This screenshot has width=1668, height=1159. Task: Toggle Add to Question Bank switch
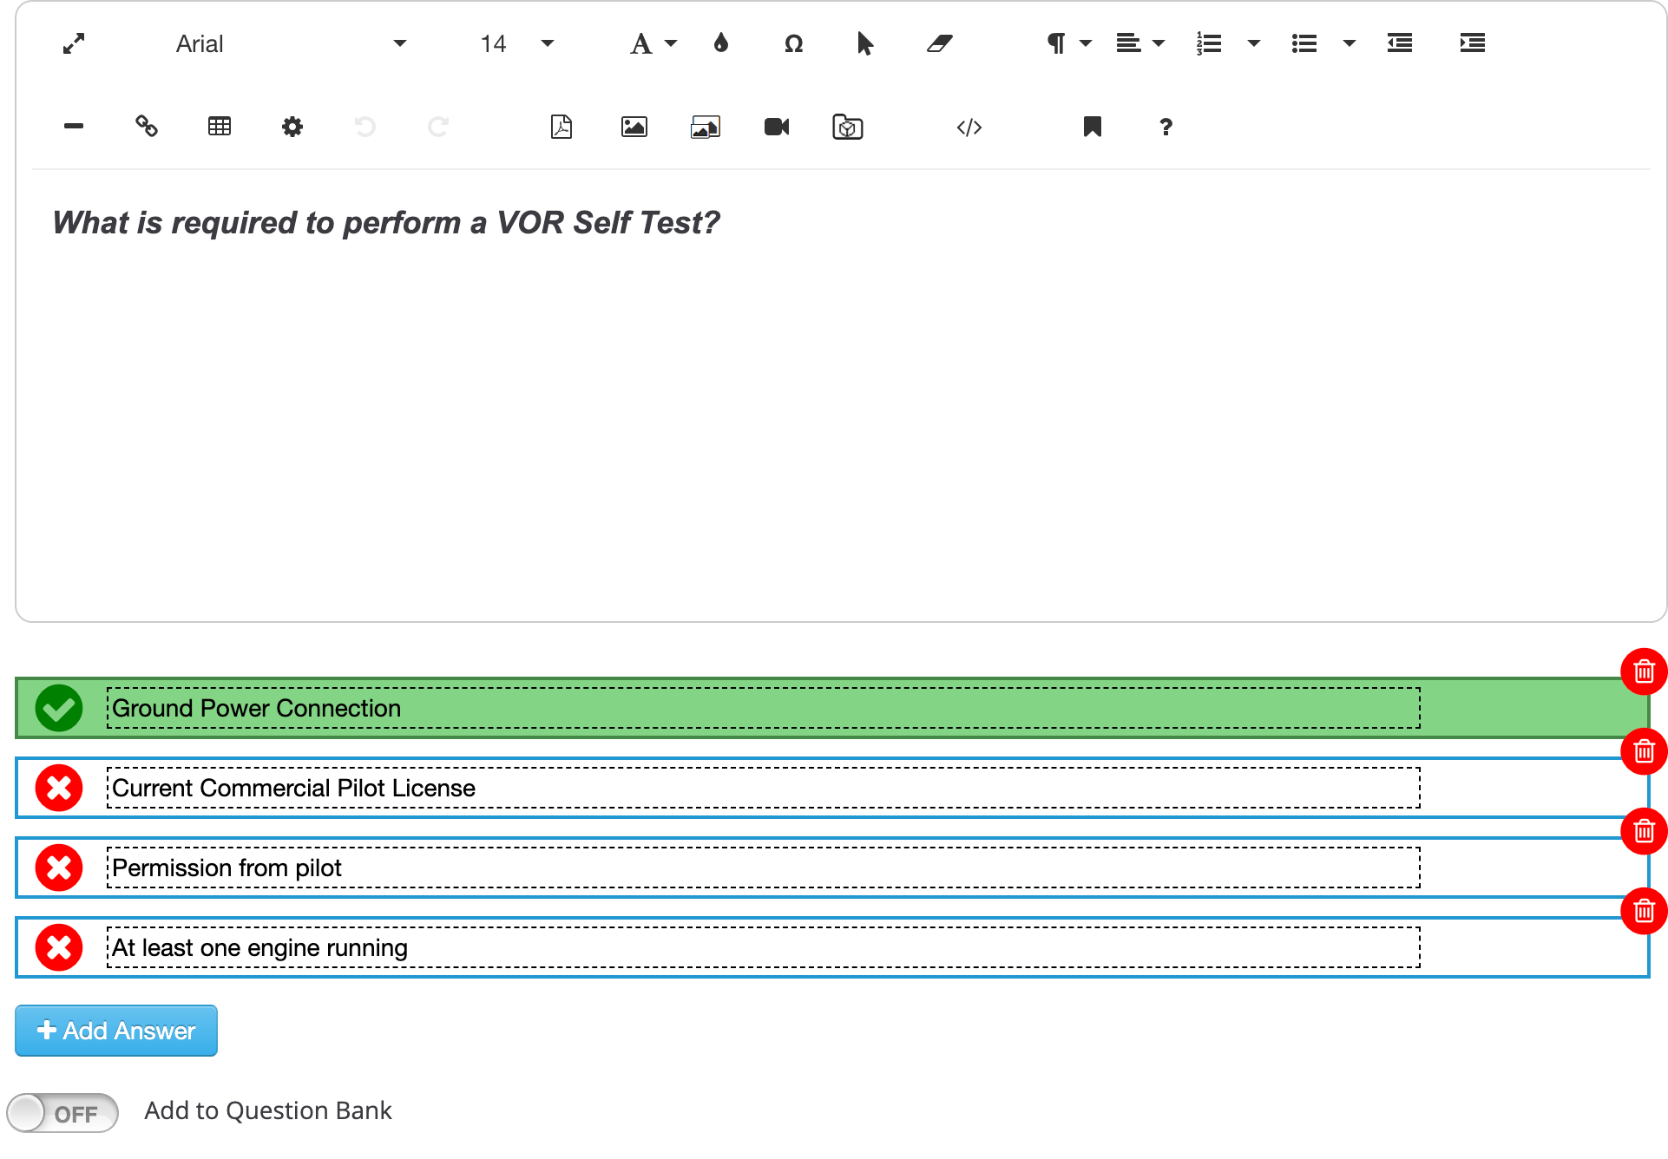[x=62, y=1113]
